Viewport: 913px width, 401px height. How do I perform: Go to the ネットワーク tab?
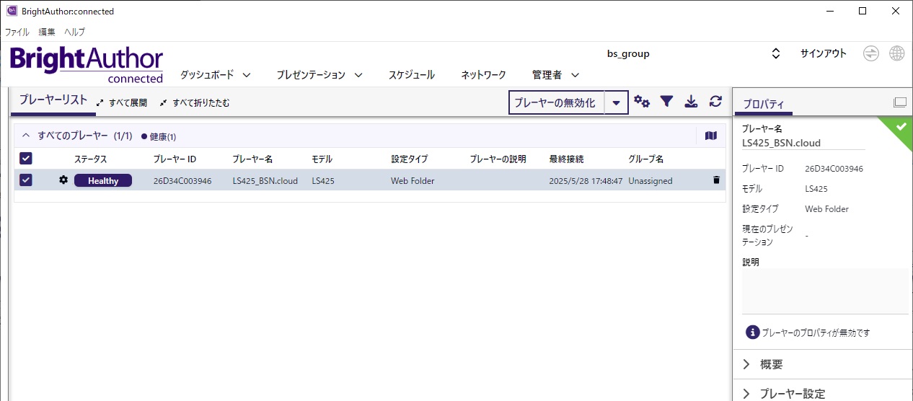[x=483, y=75]
